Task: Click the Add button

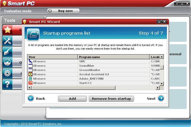Action: tap(72, 98)
